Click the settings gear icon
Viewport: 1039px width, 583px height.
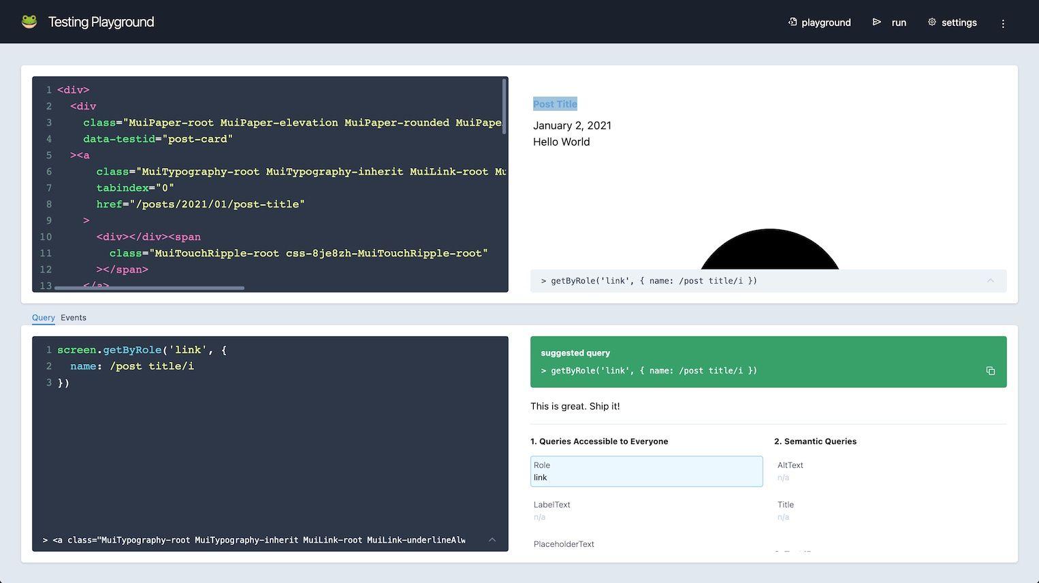point(932,22)
